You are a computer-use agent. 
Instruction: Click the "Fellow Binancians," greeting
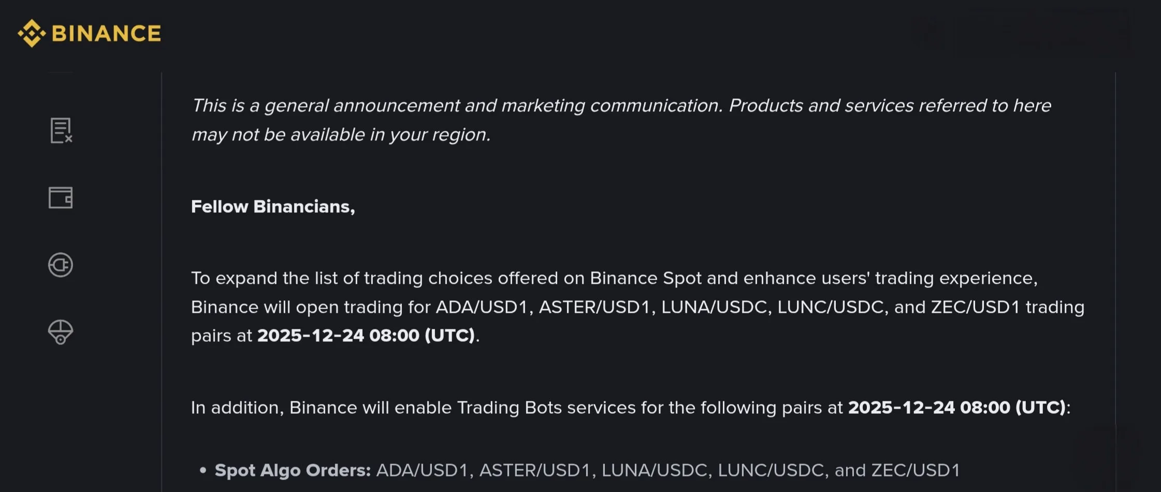click(x=273, y=207)
